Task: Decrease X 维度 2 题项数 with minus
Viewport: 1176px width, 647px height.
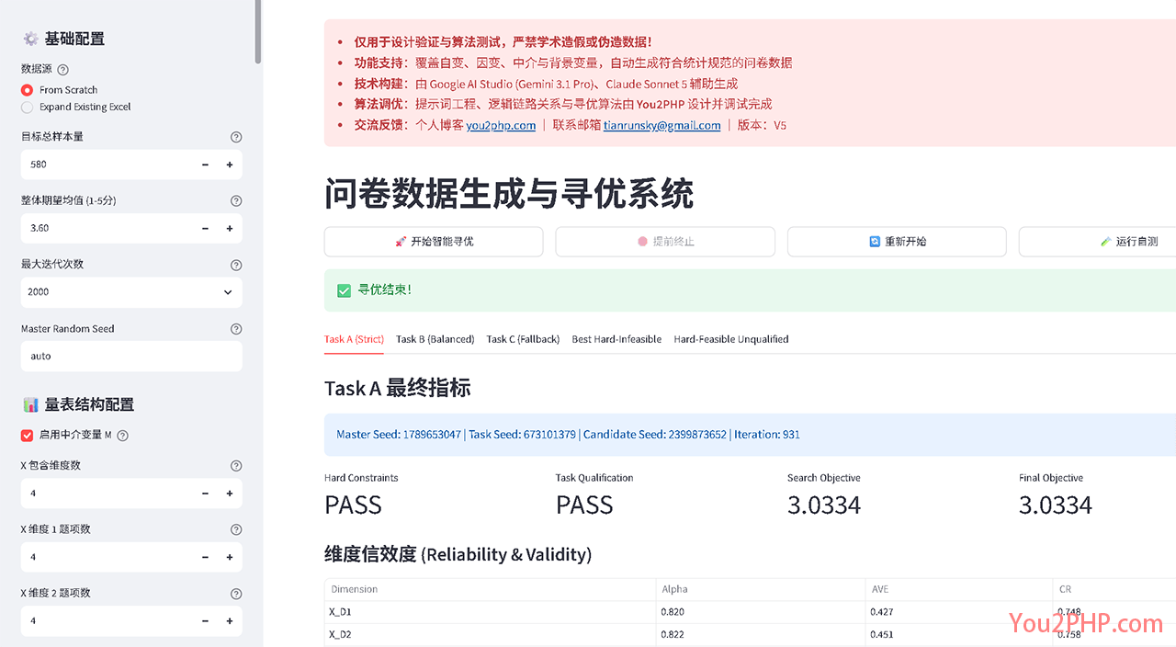Action: (205, 621)
